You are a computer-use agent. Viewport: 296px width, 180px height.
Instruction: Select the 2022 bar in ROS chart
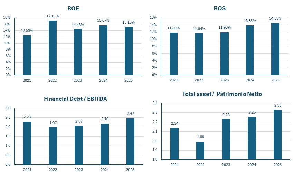pos(199,54)
